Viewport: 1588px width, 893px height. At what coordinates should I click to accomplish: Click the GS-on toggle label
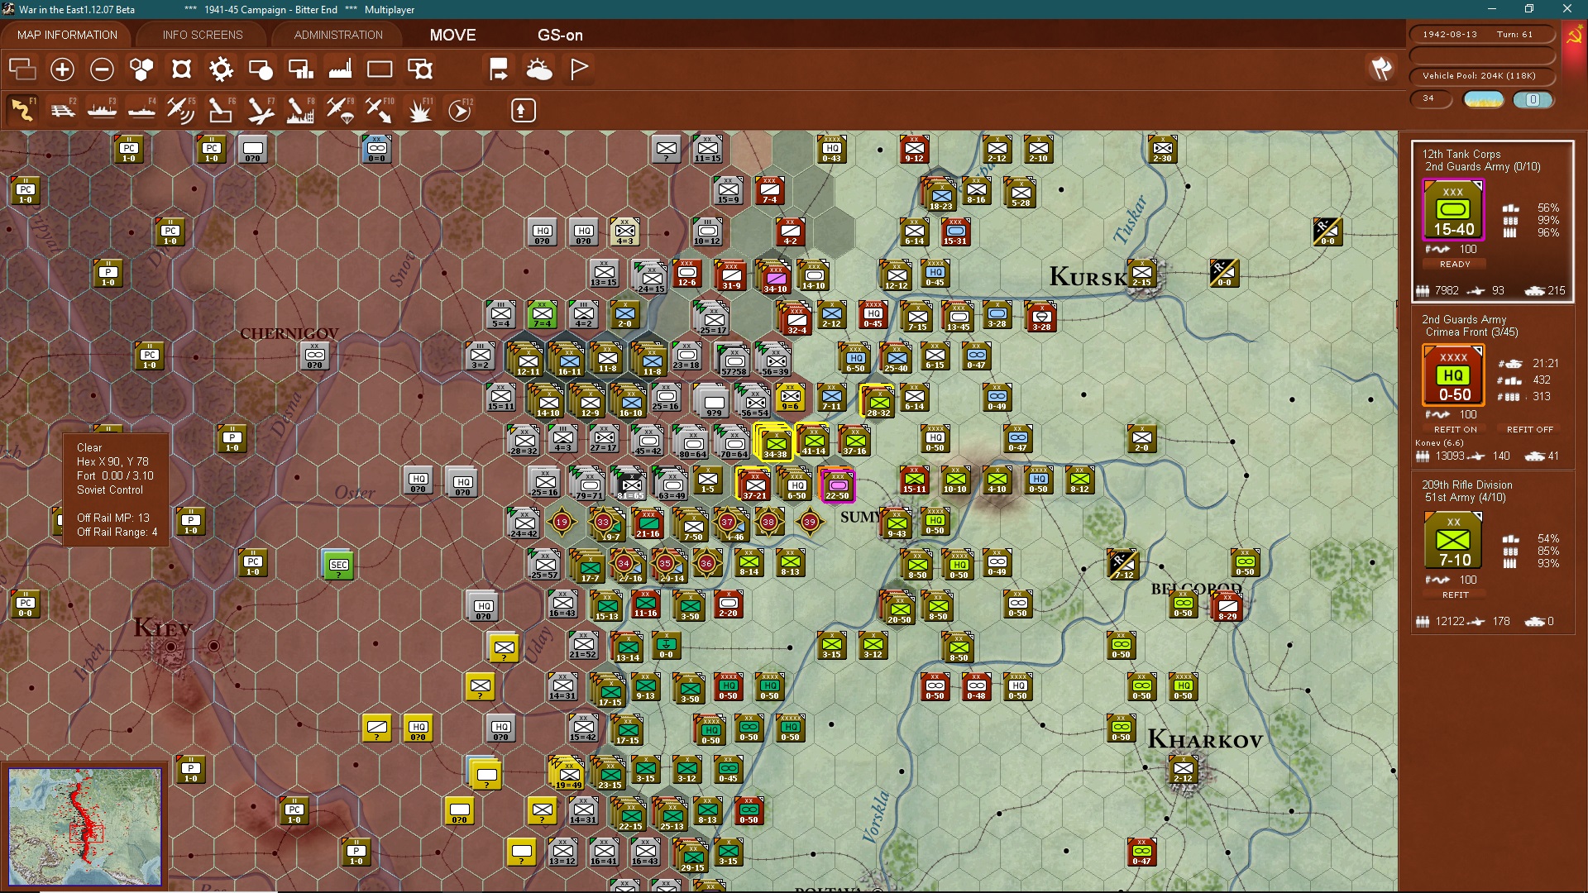point(560,35)
